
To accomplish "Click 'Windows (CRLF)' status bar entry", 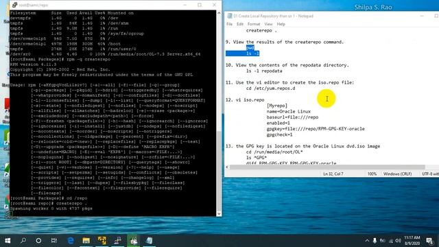I will click(x=397, y=174).
